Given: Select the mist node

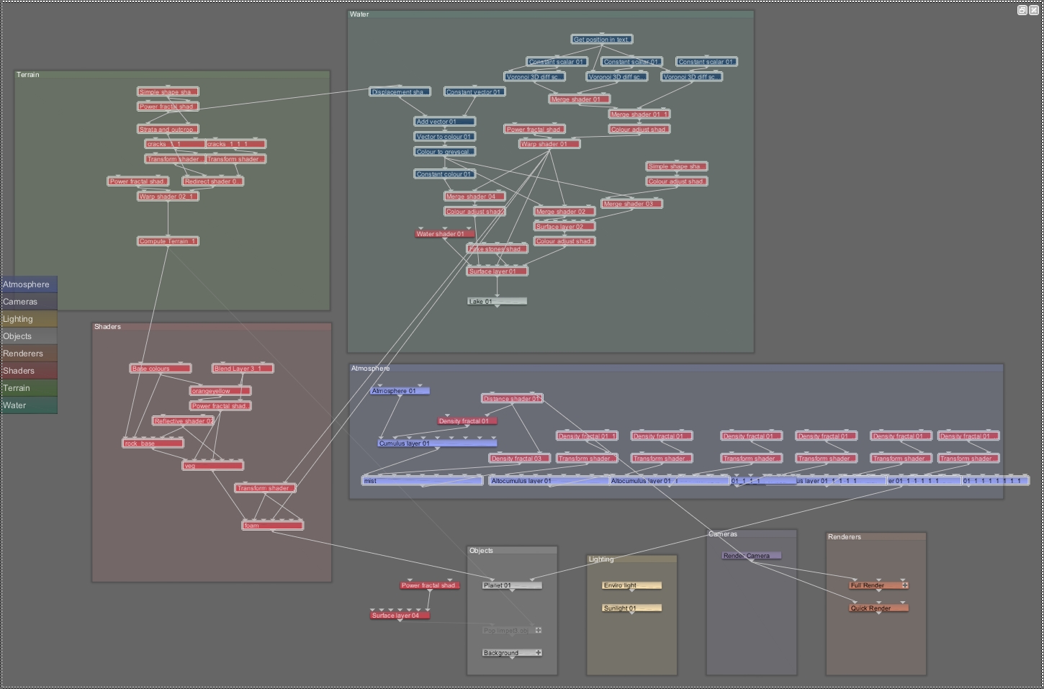Looking at the screenshot, I should coord(422,481).
